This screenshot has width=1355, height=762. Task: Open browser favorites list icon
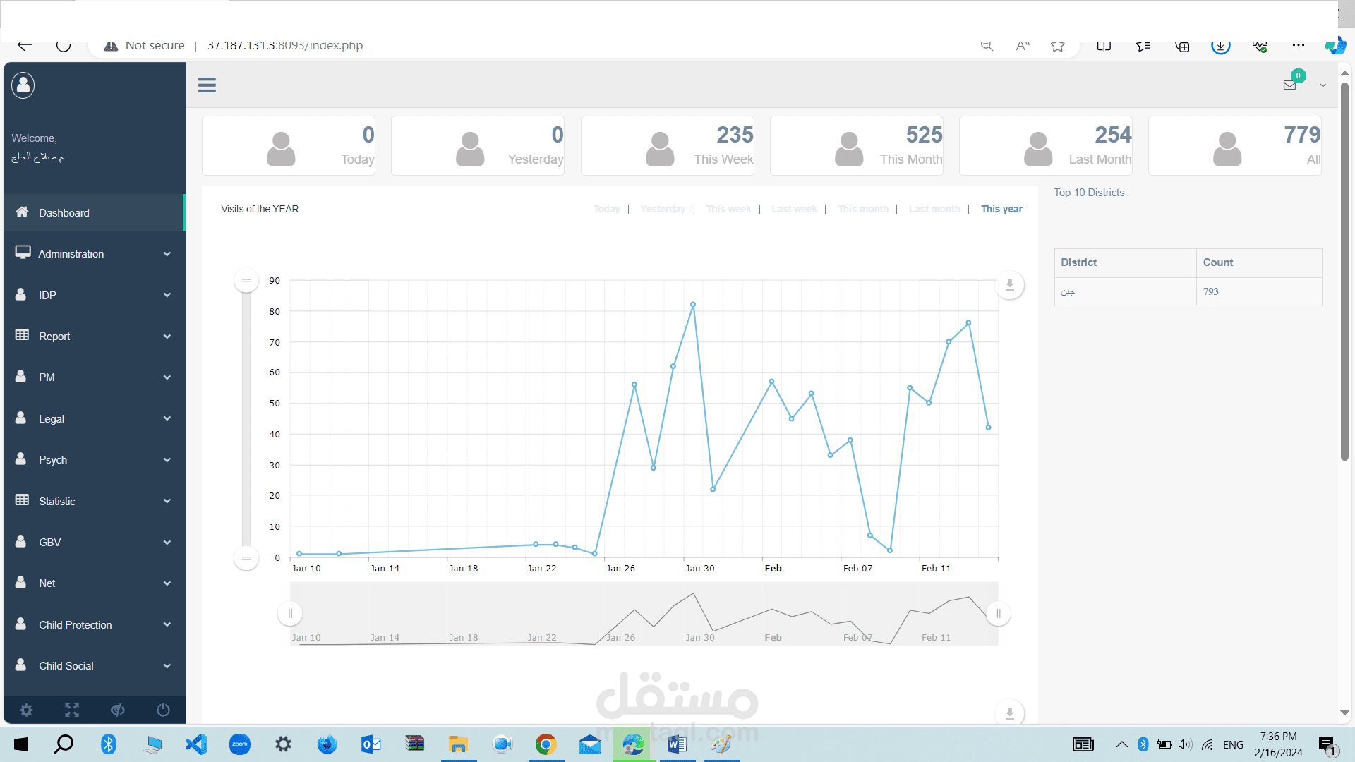coord(1143,46)
